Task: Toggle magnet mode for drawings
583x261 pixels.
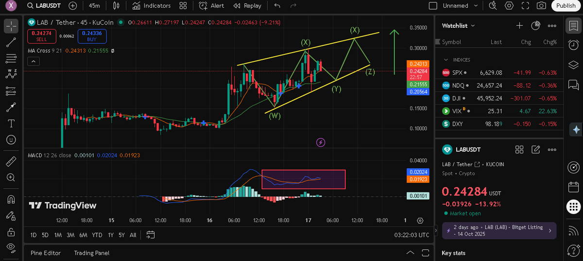Action: (11, 200)
